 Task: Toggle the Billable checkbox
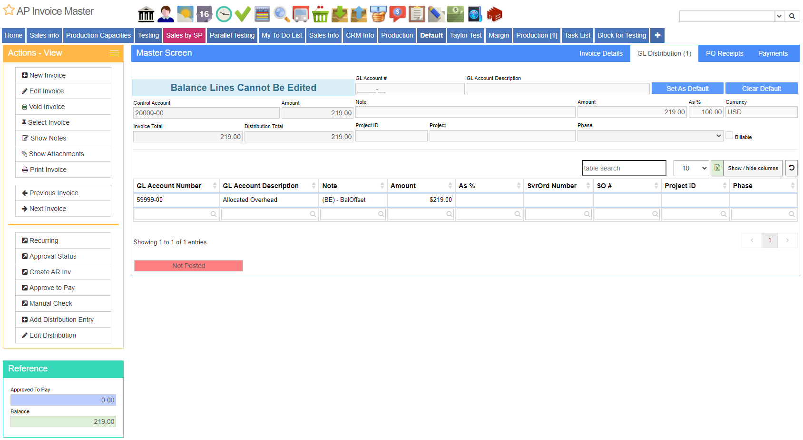pos(729,136)
